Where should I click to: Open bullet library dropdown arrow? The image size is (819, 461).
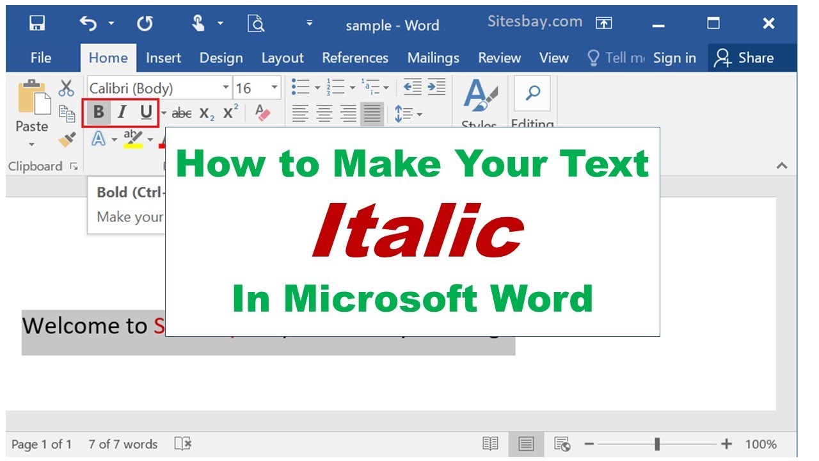317,88
